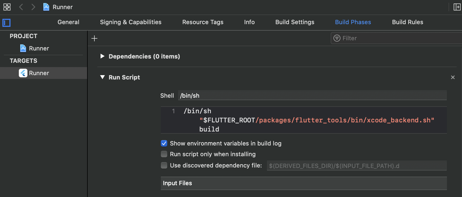Screen dimensions: 462x197
Task: Click inside the run script code editor
Action: (304, 120)
